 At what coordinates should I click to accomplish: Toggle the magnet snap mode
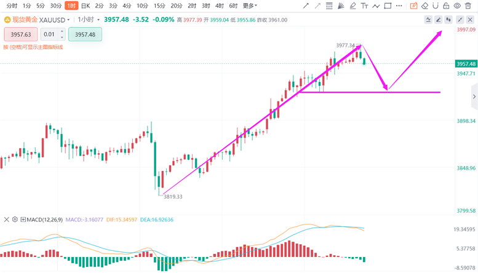pos(436,6)
